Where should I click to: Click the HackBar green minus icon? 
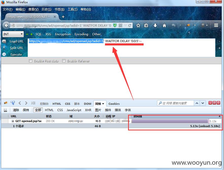(x=27, y=34)
